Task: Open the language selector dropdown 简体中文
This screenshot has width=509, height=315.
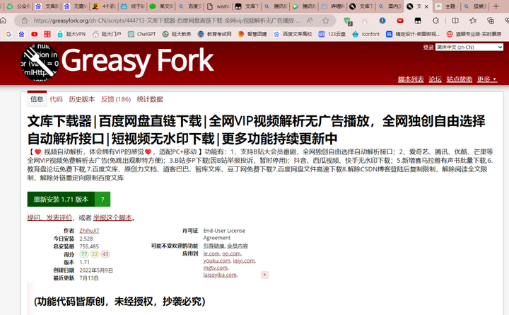Action: tap(469, 47)
